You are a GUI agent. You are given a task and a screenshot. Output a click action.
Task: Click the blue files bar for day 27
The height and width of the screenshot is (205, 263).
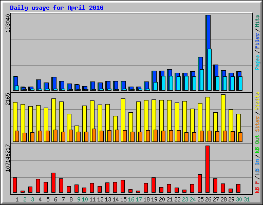click(216, 71)
